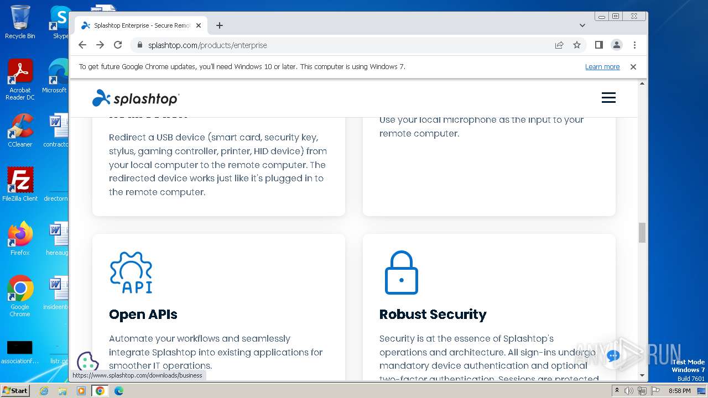
Task: Open FileZilla Client shortcut
Action: [x=20, y=184]
